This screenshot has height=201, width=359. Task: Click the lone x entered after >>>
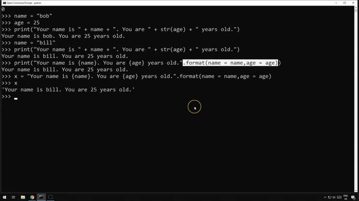coord(16,83)
